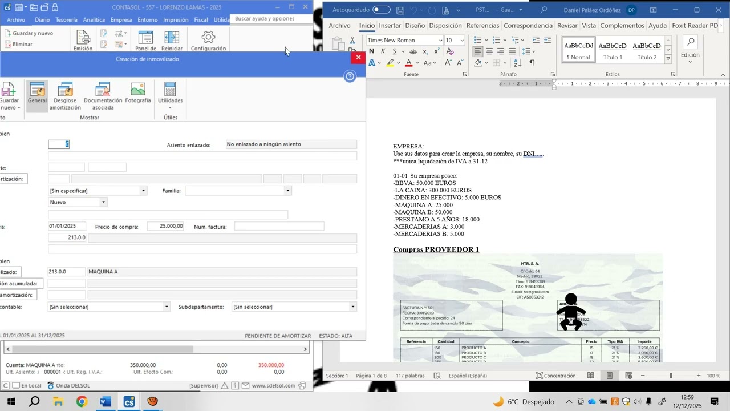The image size is (730, 411).
Task: Open Times New Roman font dropdown
Action: click(440, 41)
